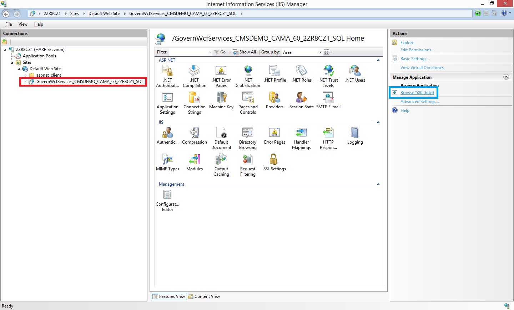Select Application Pools in the Connections tree
Viewport: 514px width, 310px height.
click(39, 56)
